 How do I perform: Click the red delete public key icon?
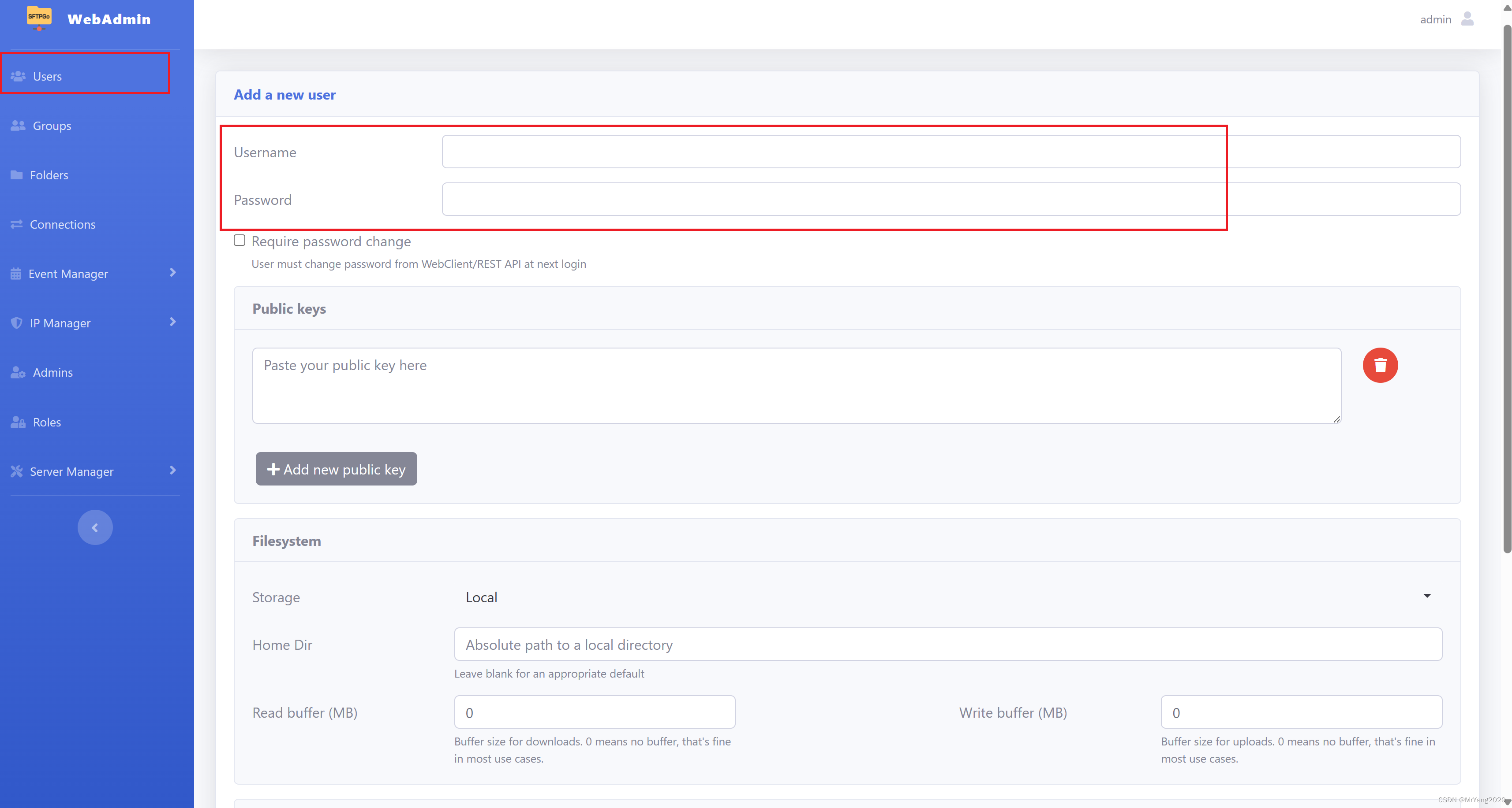[x=1381, y=364]
